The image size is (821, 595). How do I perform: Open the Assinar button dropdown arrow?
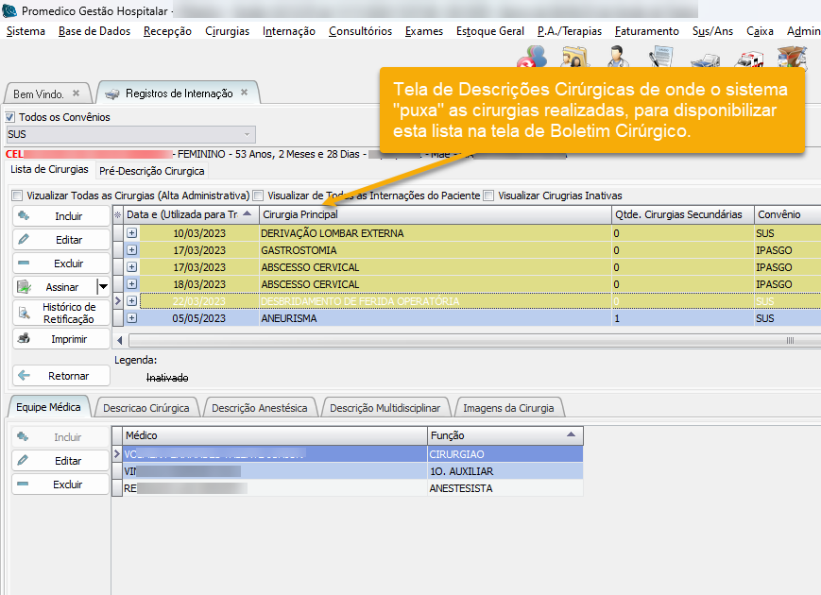(x=103, y=286)
